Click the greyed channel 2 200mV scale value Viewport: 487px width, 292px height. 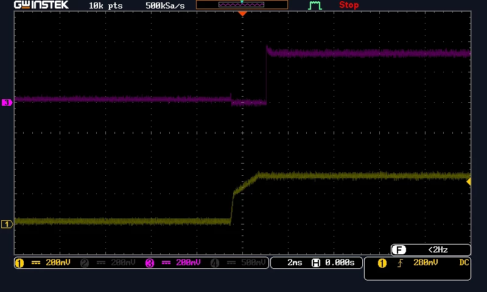[x=123, y=263]
